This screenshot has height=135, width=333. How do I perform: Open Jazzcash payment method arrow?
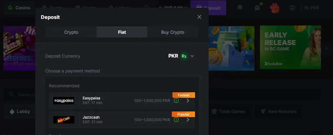[x=188, y=120]
